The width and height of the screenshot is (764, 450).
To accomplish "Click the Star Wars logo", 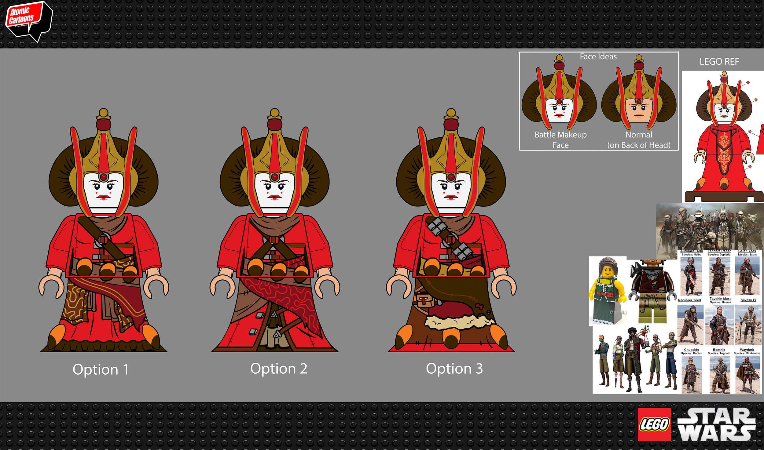I will coord(717,425).
